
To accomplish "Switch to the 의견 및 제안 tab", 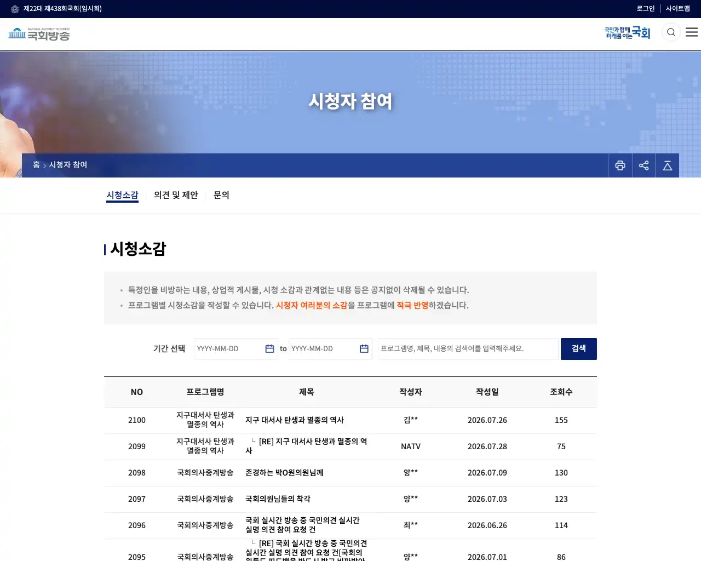I will [176, 195].
